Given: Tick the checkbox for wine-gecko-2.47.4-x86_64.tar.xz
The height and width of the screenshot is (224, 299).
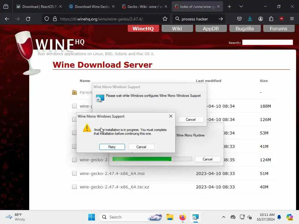Looking at the screenshot, I should pos(74,187).
